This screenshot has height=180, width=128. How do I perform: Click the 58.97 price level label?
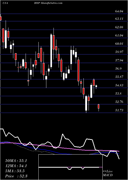point(119,52)
